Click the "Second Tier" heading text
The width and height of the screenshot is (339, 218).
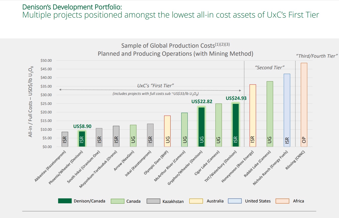click(269, 67)
